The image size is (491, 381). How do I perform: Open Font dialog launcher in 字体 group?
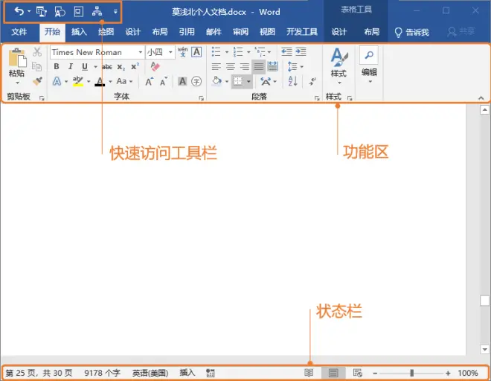coord(201,98)
